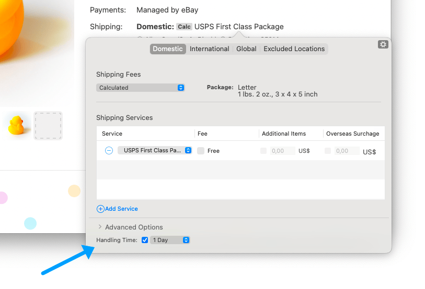Click the plus icon beside Add Service
The height and width of the screenshot is (289, 425).
tap(100, 209)
